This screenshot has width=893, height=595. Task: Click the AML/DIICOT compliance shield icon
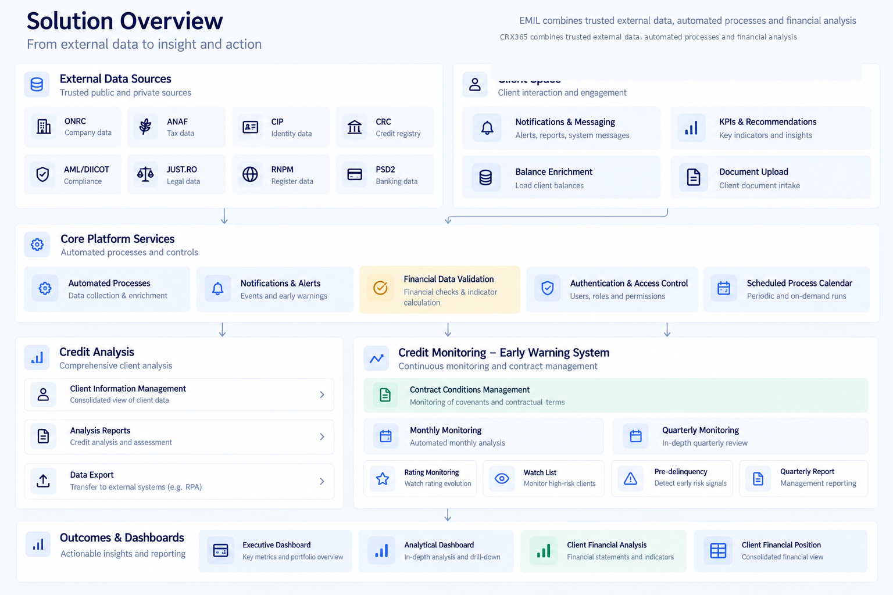tap(42, 174)
